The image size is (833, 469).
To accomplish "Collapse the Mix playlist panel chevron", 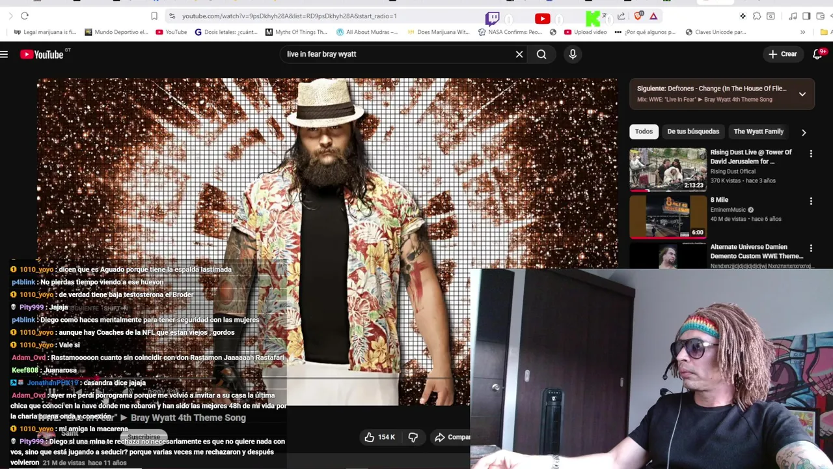I will [802, 94].
